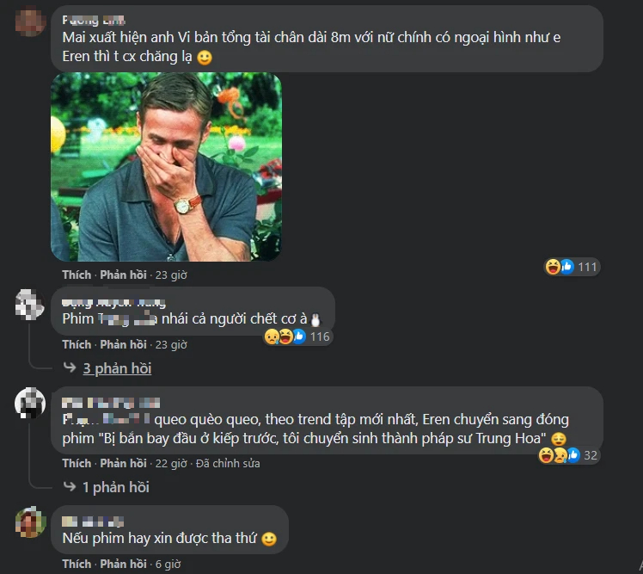Open avatar of the "queo quèo queo" commenter
643x574 pixels.
pos(30,404)
